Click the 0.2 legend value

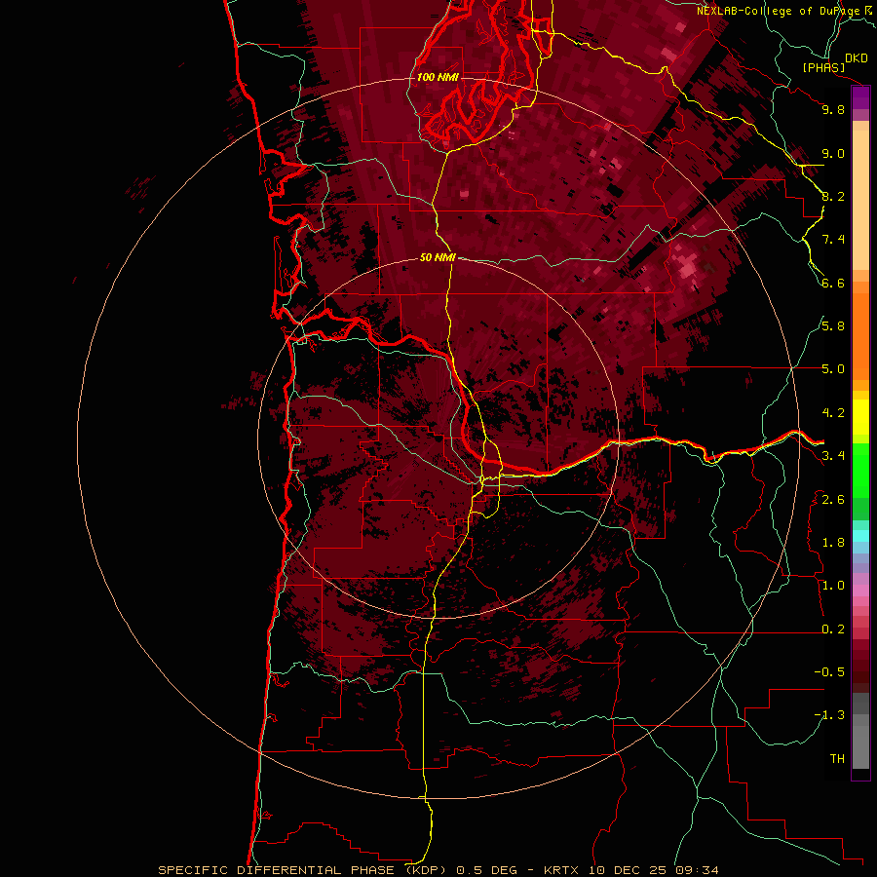(x=833, y=629)
